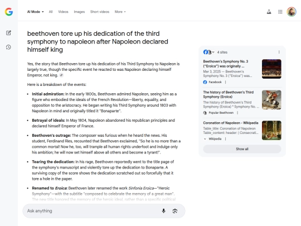Click the 'Renamed to Eroica' heading
The width and height of the screenshot is (301, 226).
[50, 188]
